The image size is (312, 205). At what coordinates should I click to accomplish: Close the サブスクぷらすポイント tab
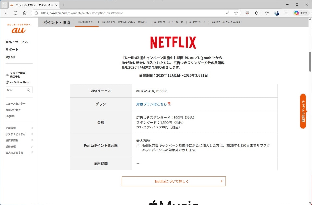point(56,5)
